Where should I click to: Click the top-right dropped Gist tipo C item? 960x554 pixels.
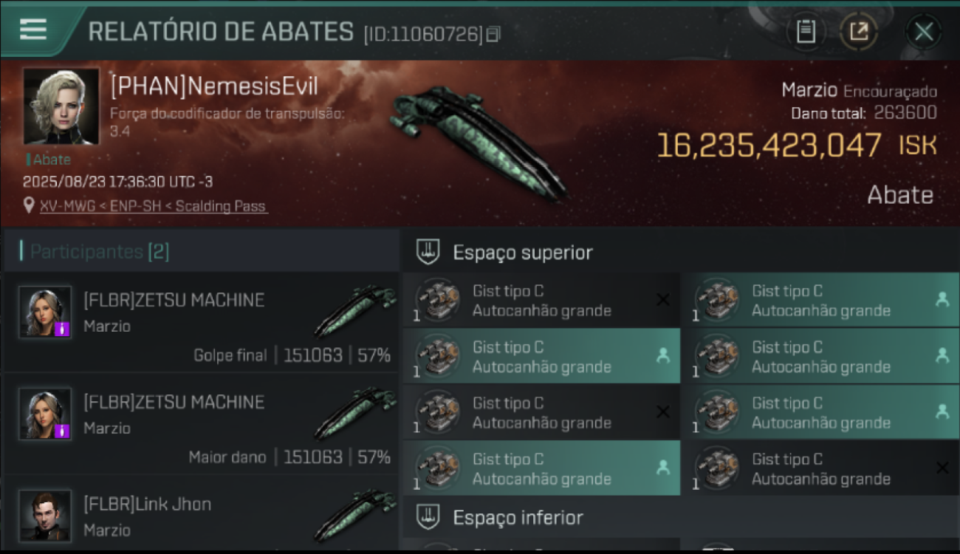coord(819,301)
